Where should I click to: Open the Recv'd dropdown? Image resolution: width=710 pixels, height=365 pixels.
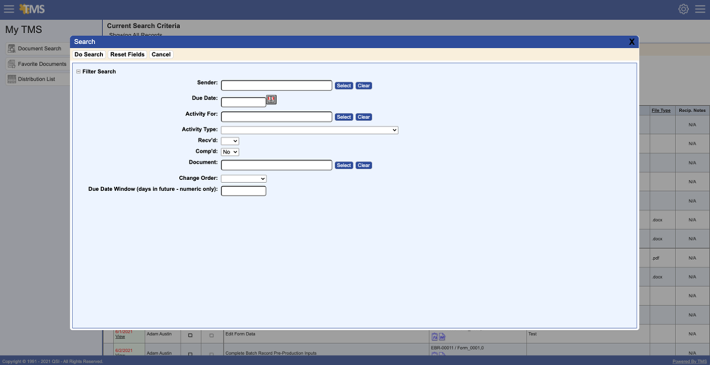[x=230, y=141]
